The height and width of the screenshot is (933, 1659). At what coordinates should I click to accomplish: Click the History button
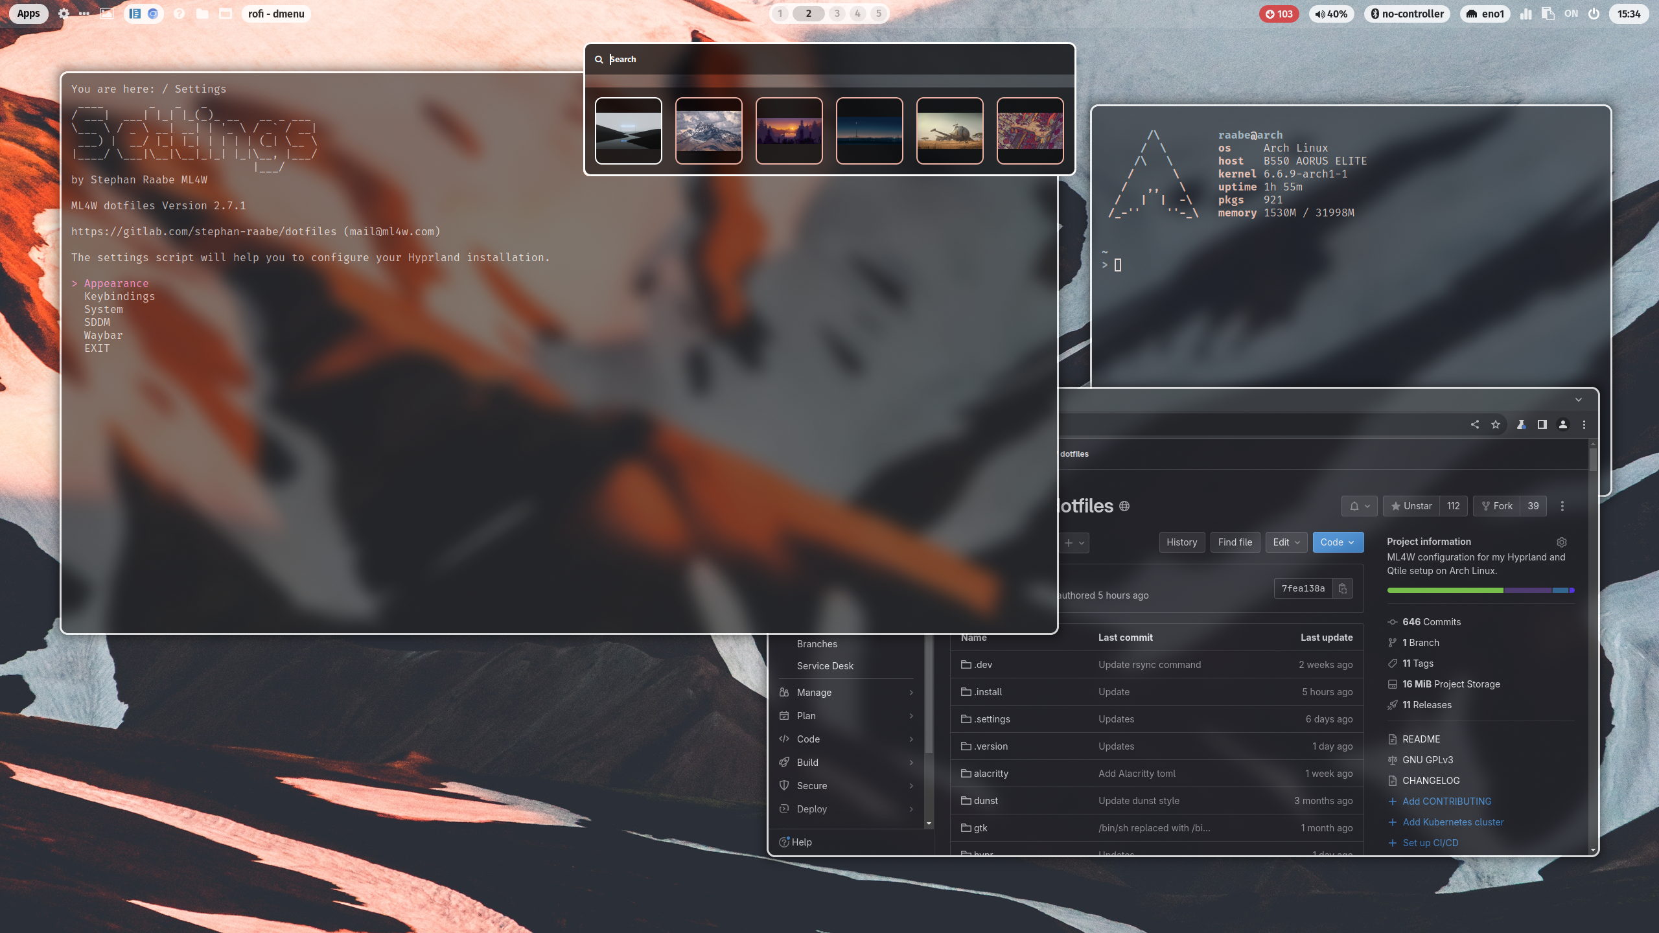click(1181, 542)
